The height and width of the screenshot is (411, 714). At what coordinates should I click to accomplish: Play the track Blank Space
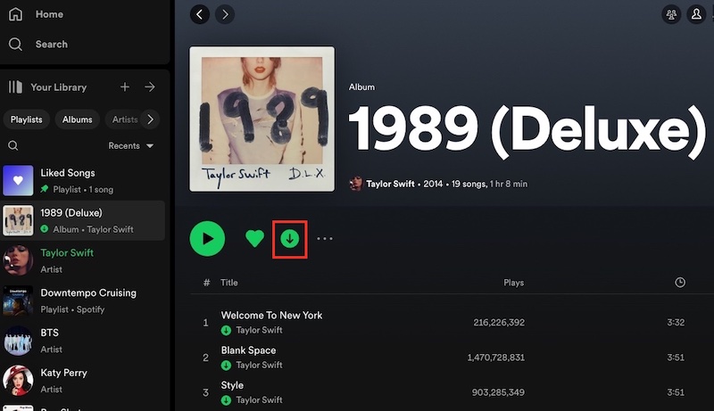point(248,350)
